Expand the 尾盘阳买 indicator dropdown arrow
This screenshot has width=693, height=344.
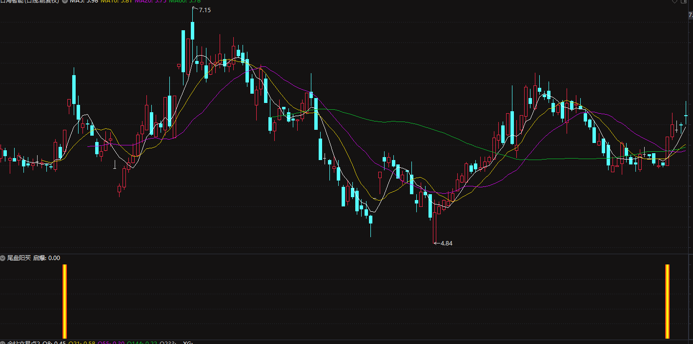[x=3, y=258]
